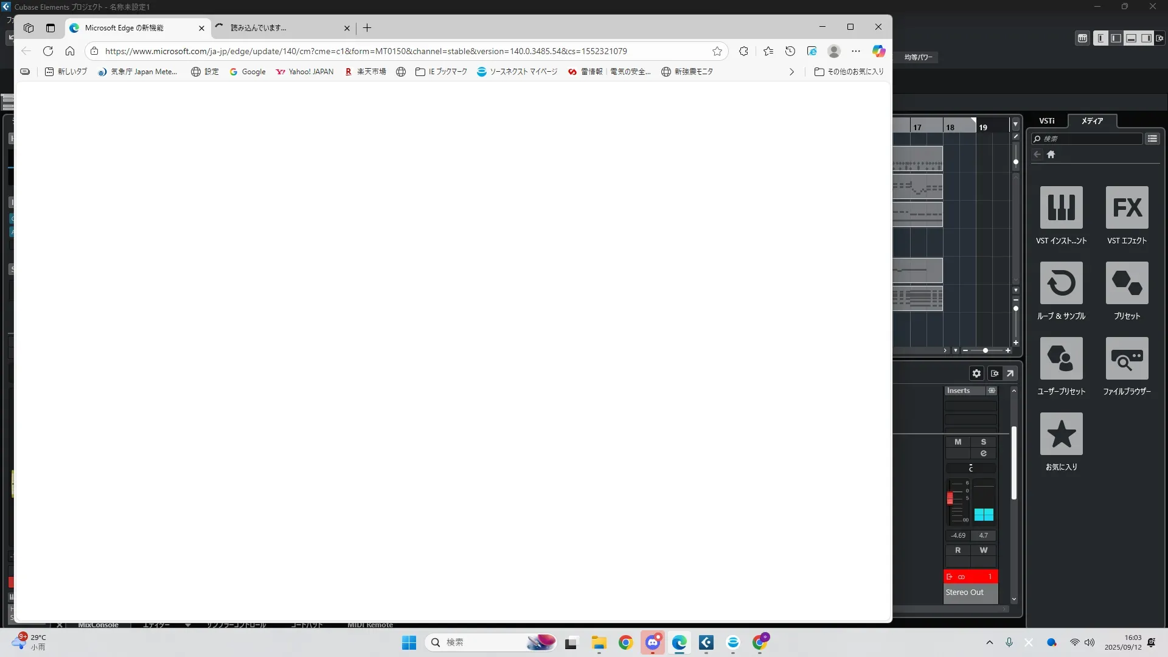This screenshot has width=1168, height=657.
Task: Expand bookmarks bar overflow chevron
Action: pyautogui.click(x=791, y=72)
